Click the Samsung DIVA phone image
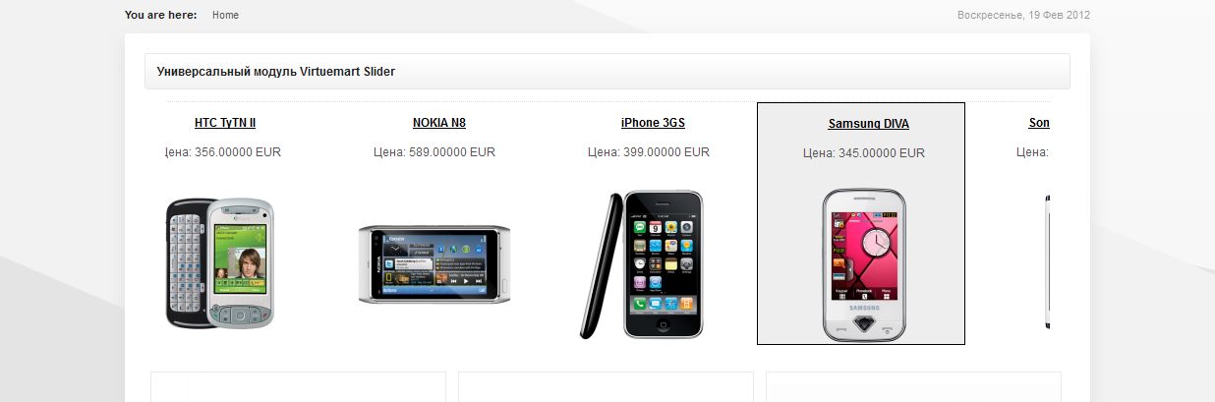1215x402 pixels. tap(864, 265)
